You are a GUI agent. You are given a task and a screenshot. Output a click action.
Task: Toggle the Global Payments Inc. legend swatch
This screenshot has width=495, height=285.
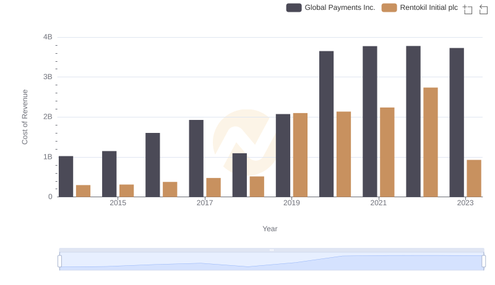click(x=294, y=7)
